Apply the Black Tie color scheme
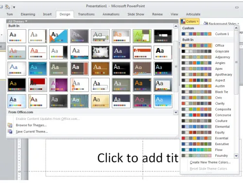Screen dimensions: 243x183 point(208,92)
